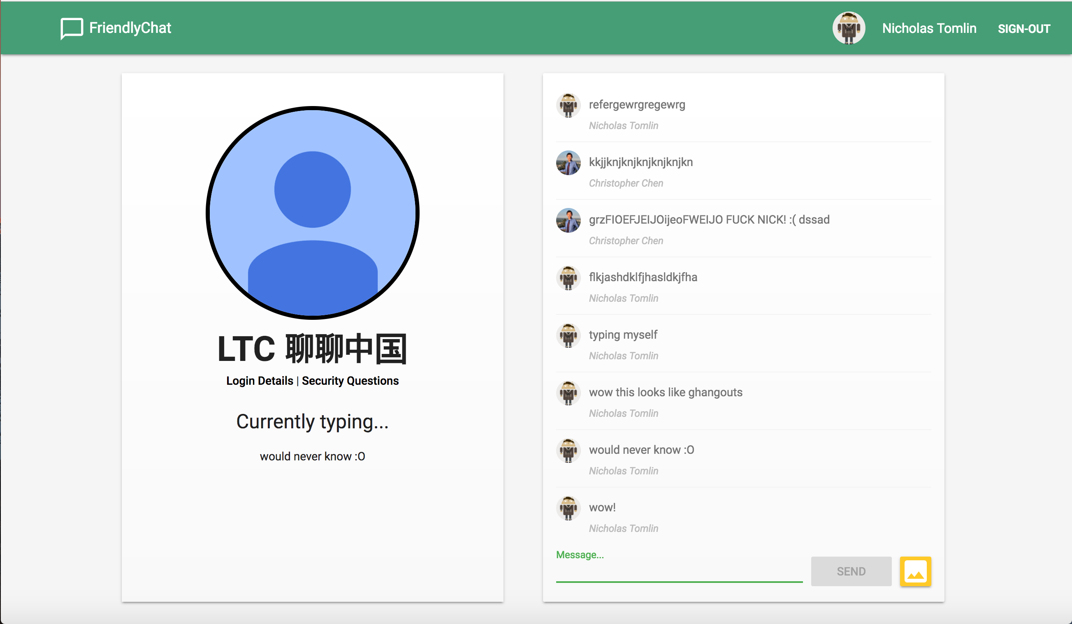
Task: Click the 'LTC 聊聊中国' heading
Action: pos(312,349)
